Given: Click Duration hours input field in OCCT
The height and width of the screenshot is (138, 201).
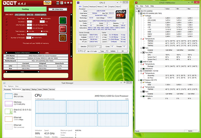Looking at the screenshot, I should click(x=29, y=22).
